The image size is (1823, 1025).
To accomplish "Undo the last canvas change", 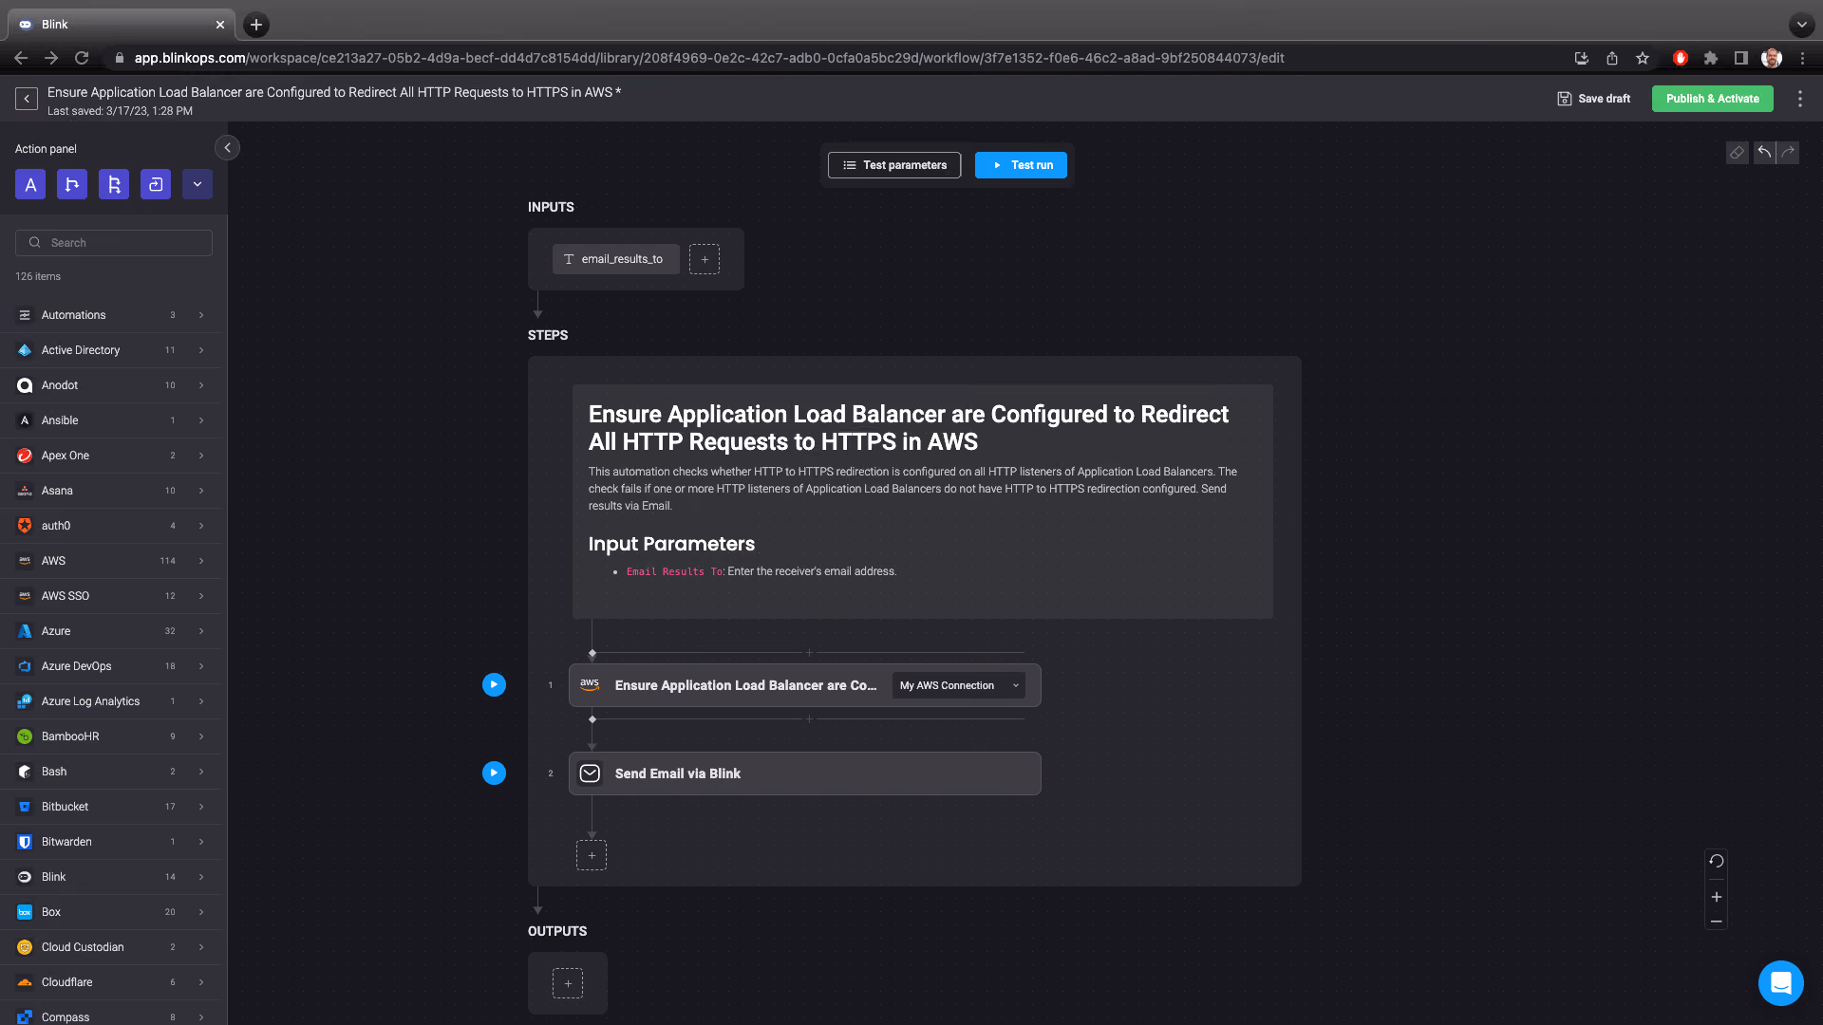I will tap(1764, 153).
